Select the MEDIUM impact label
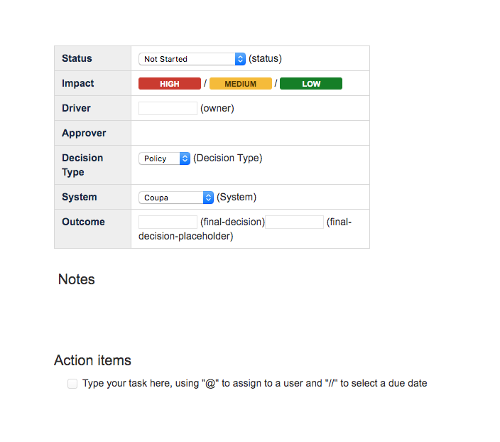 241,84
